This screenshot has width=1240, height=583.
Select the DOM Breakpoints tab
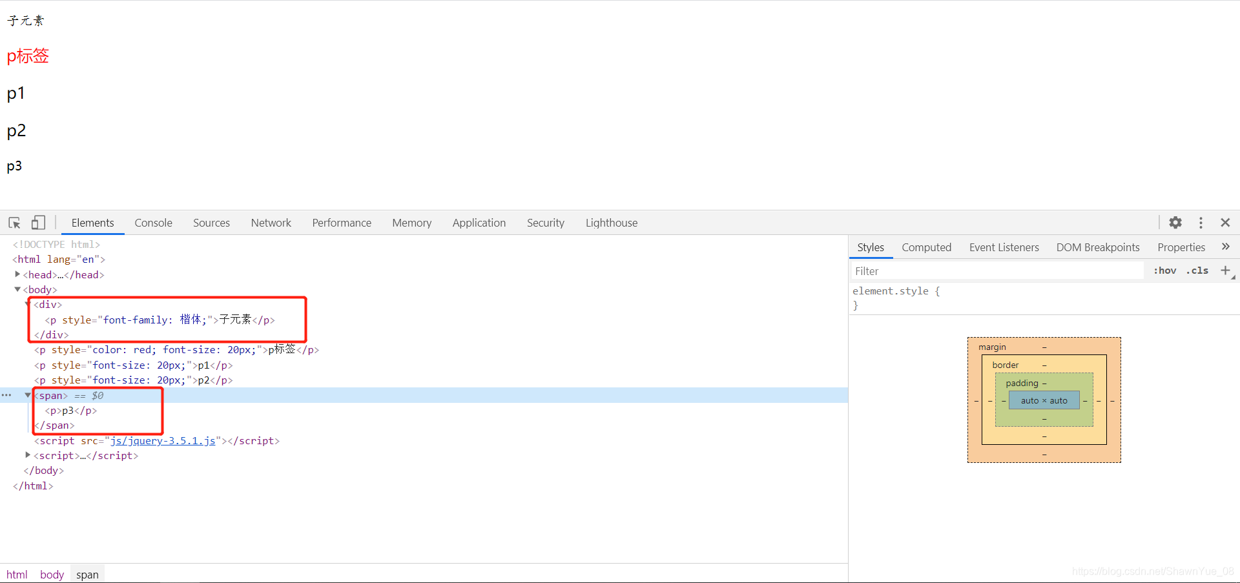tap(1098, 247)
